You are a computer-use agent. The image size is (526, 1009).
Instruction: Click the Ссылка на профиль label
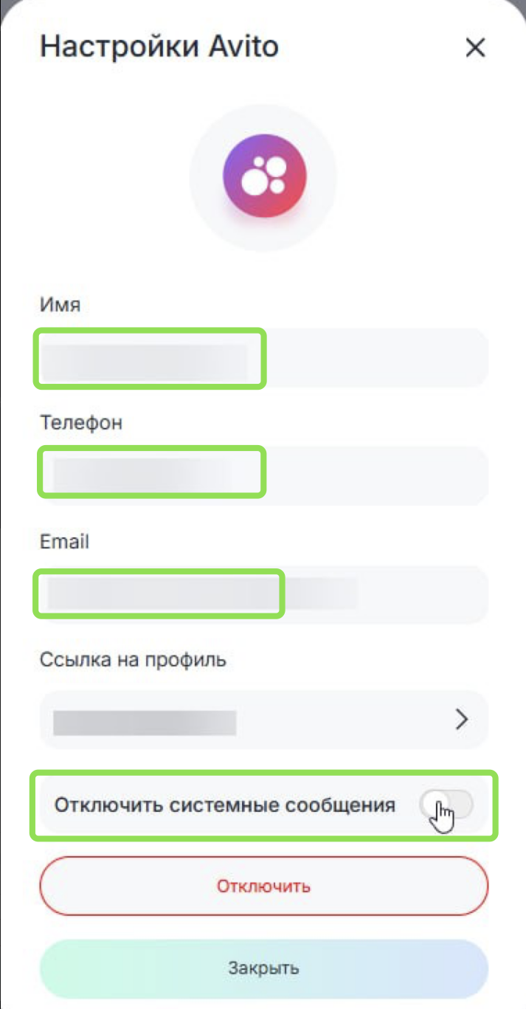[133, 660]
